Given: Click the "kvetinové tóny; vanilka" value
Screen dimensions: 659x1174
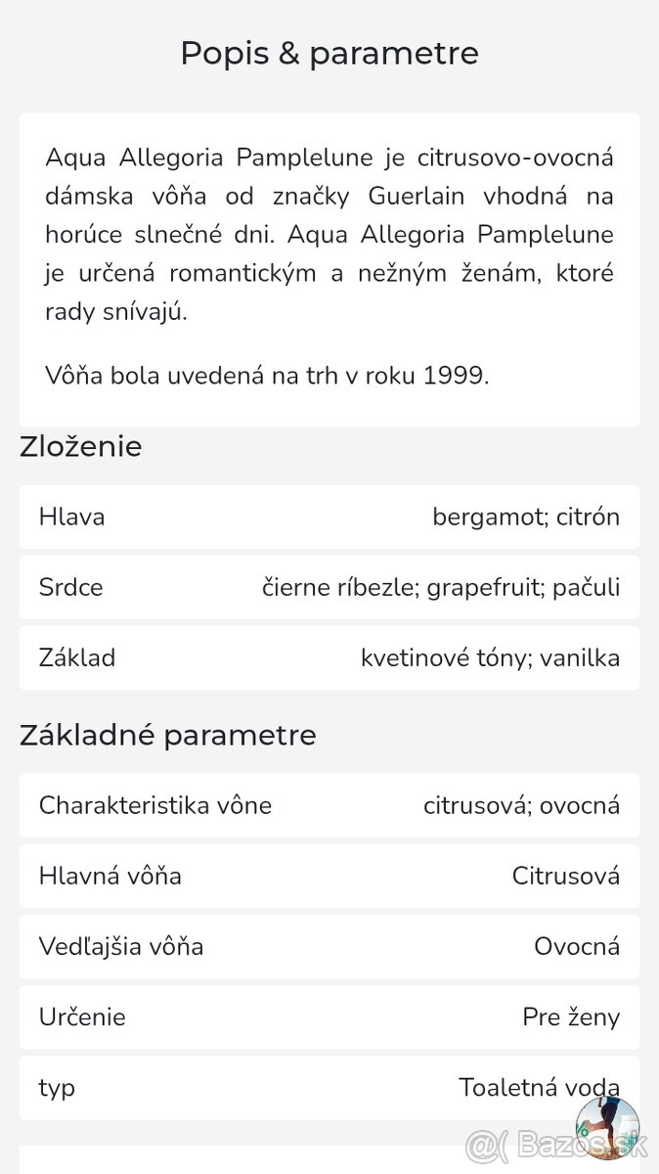Looking at the screenshot, I should pyautogui.click(x=490, y=657).
